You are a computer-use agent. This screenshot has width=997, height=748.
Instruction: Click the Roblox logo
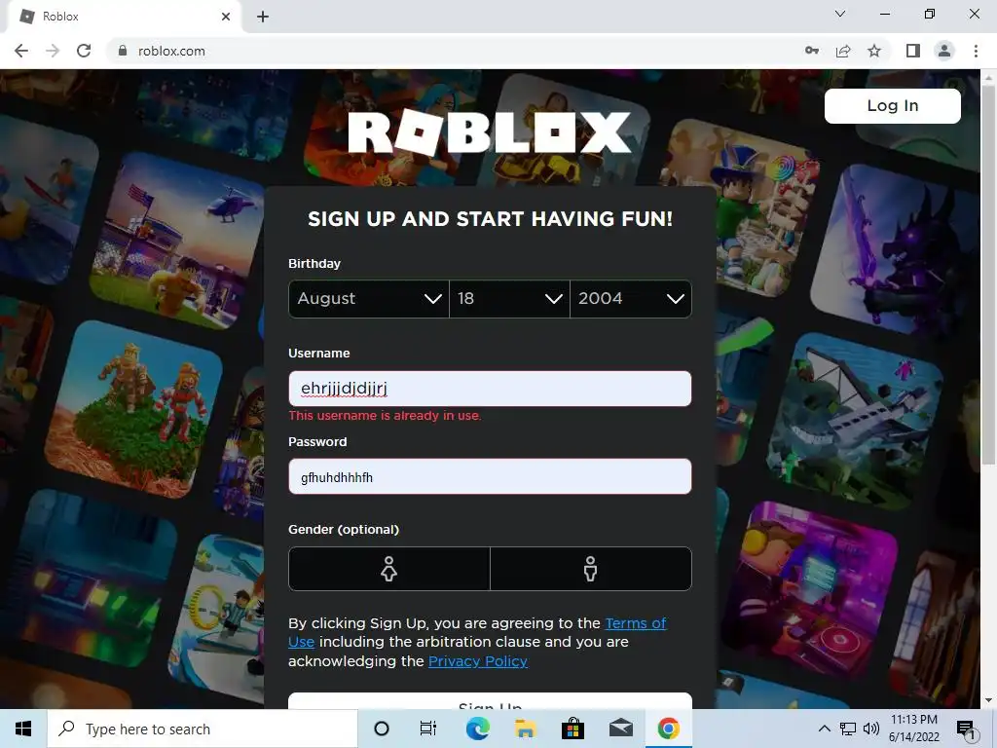490,132
